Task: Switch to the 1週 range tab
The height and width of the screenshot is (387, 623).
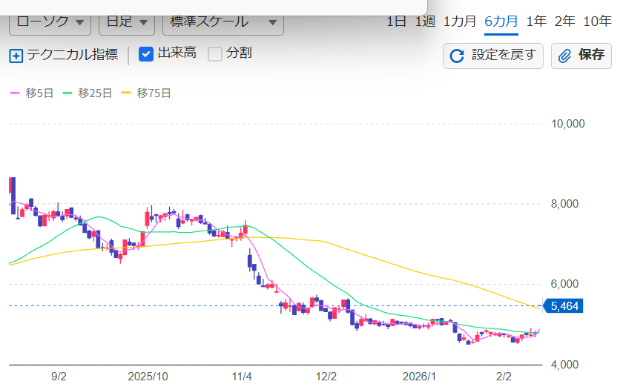Action: [425, 21]
